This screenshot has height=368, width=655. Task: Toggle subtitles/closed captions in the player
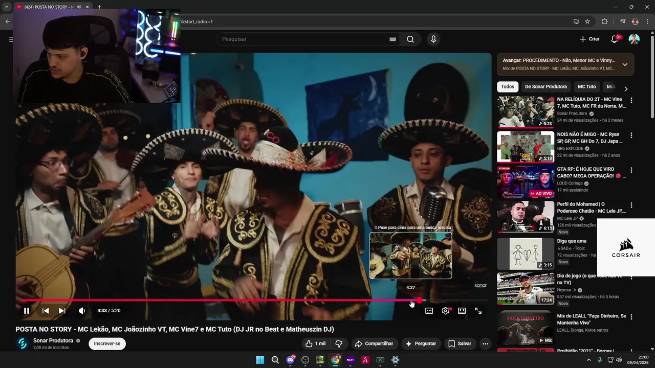point(429,311)
